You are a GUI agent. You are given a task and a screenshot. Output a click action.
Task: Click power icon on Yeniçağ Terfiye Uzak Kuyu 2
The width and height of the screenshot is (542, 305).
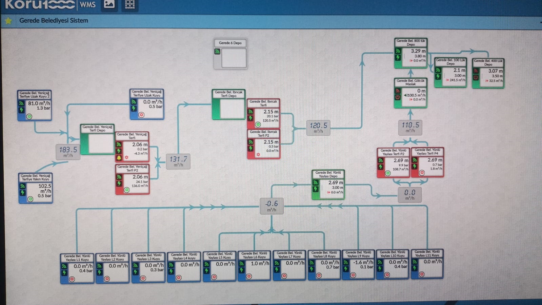[x=21, y=110]
